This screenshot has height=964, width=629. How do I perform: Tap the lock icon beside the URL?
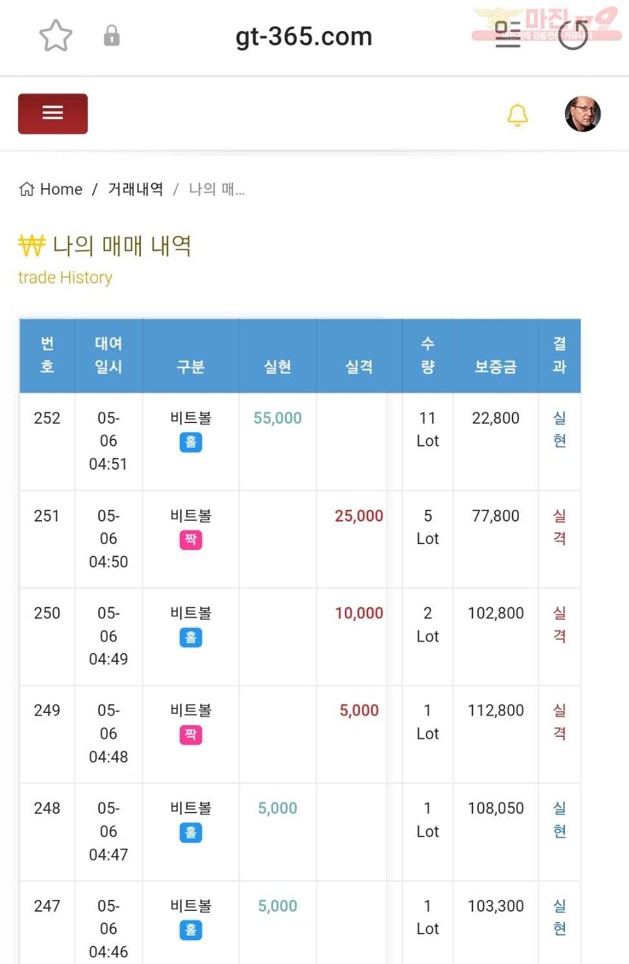(x=112, y=36)
